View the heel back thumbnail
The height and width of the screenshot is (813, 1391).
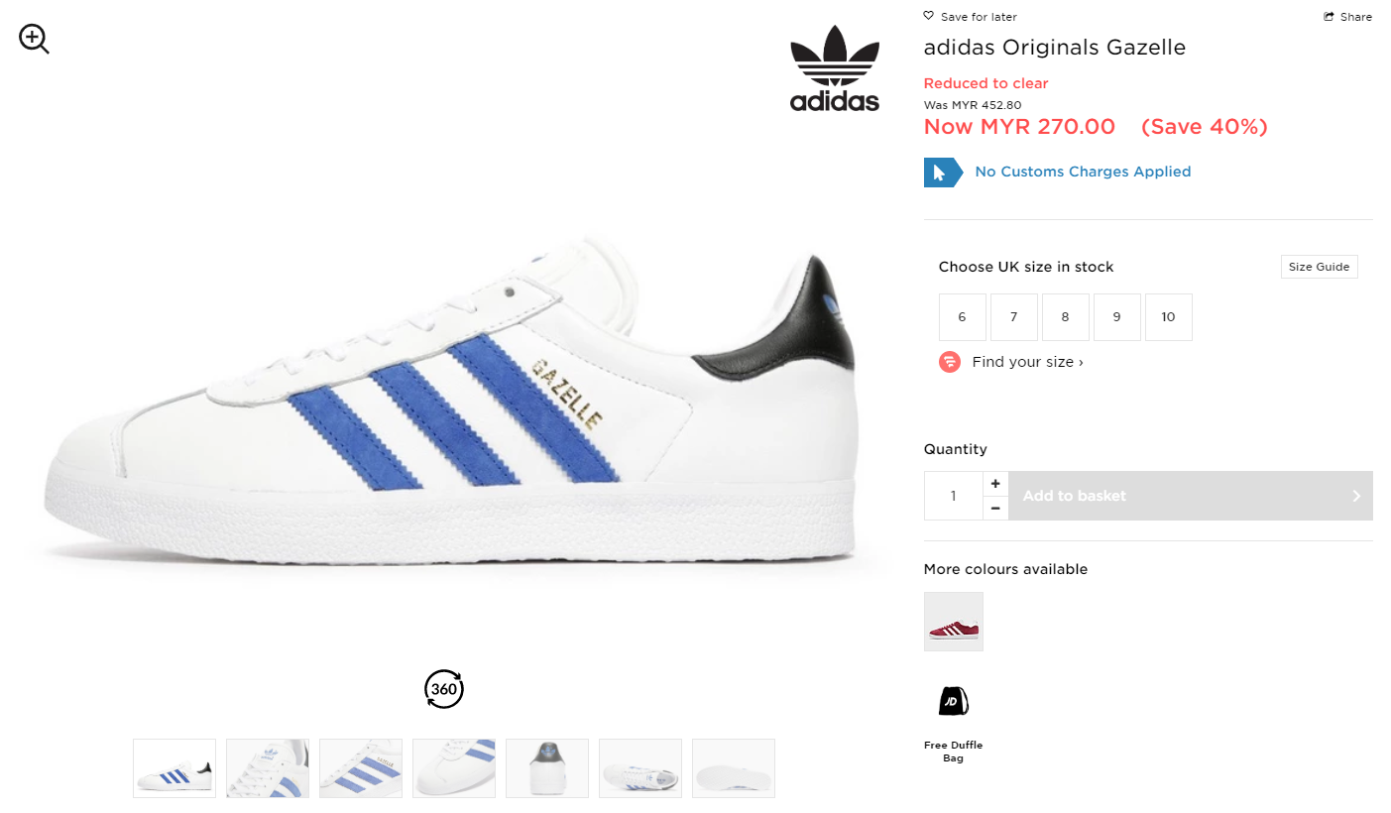(547, 768)
